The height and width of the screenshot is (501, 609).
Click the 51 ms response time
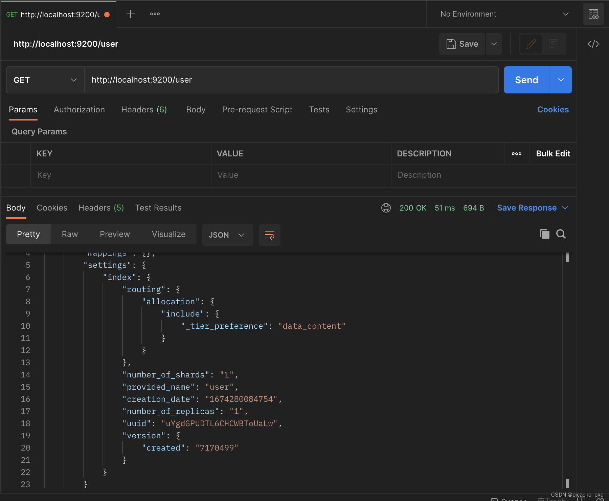click(x=445, y=208)
